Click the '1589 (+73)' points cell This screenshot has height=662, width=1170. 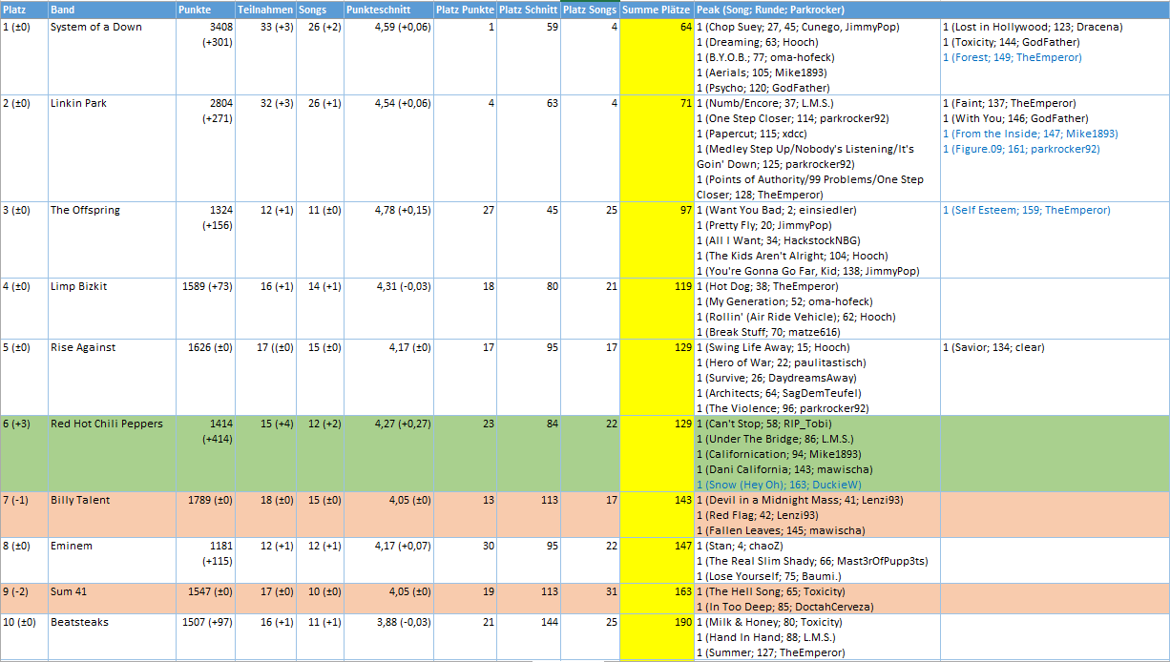click(x=205, y=309)
